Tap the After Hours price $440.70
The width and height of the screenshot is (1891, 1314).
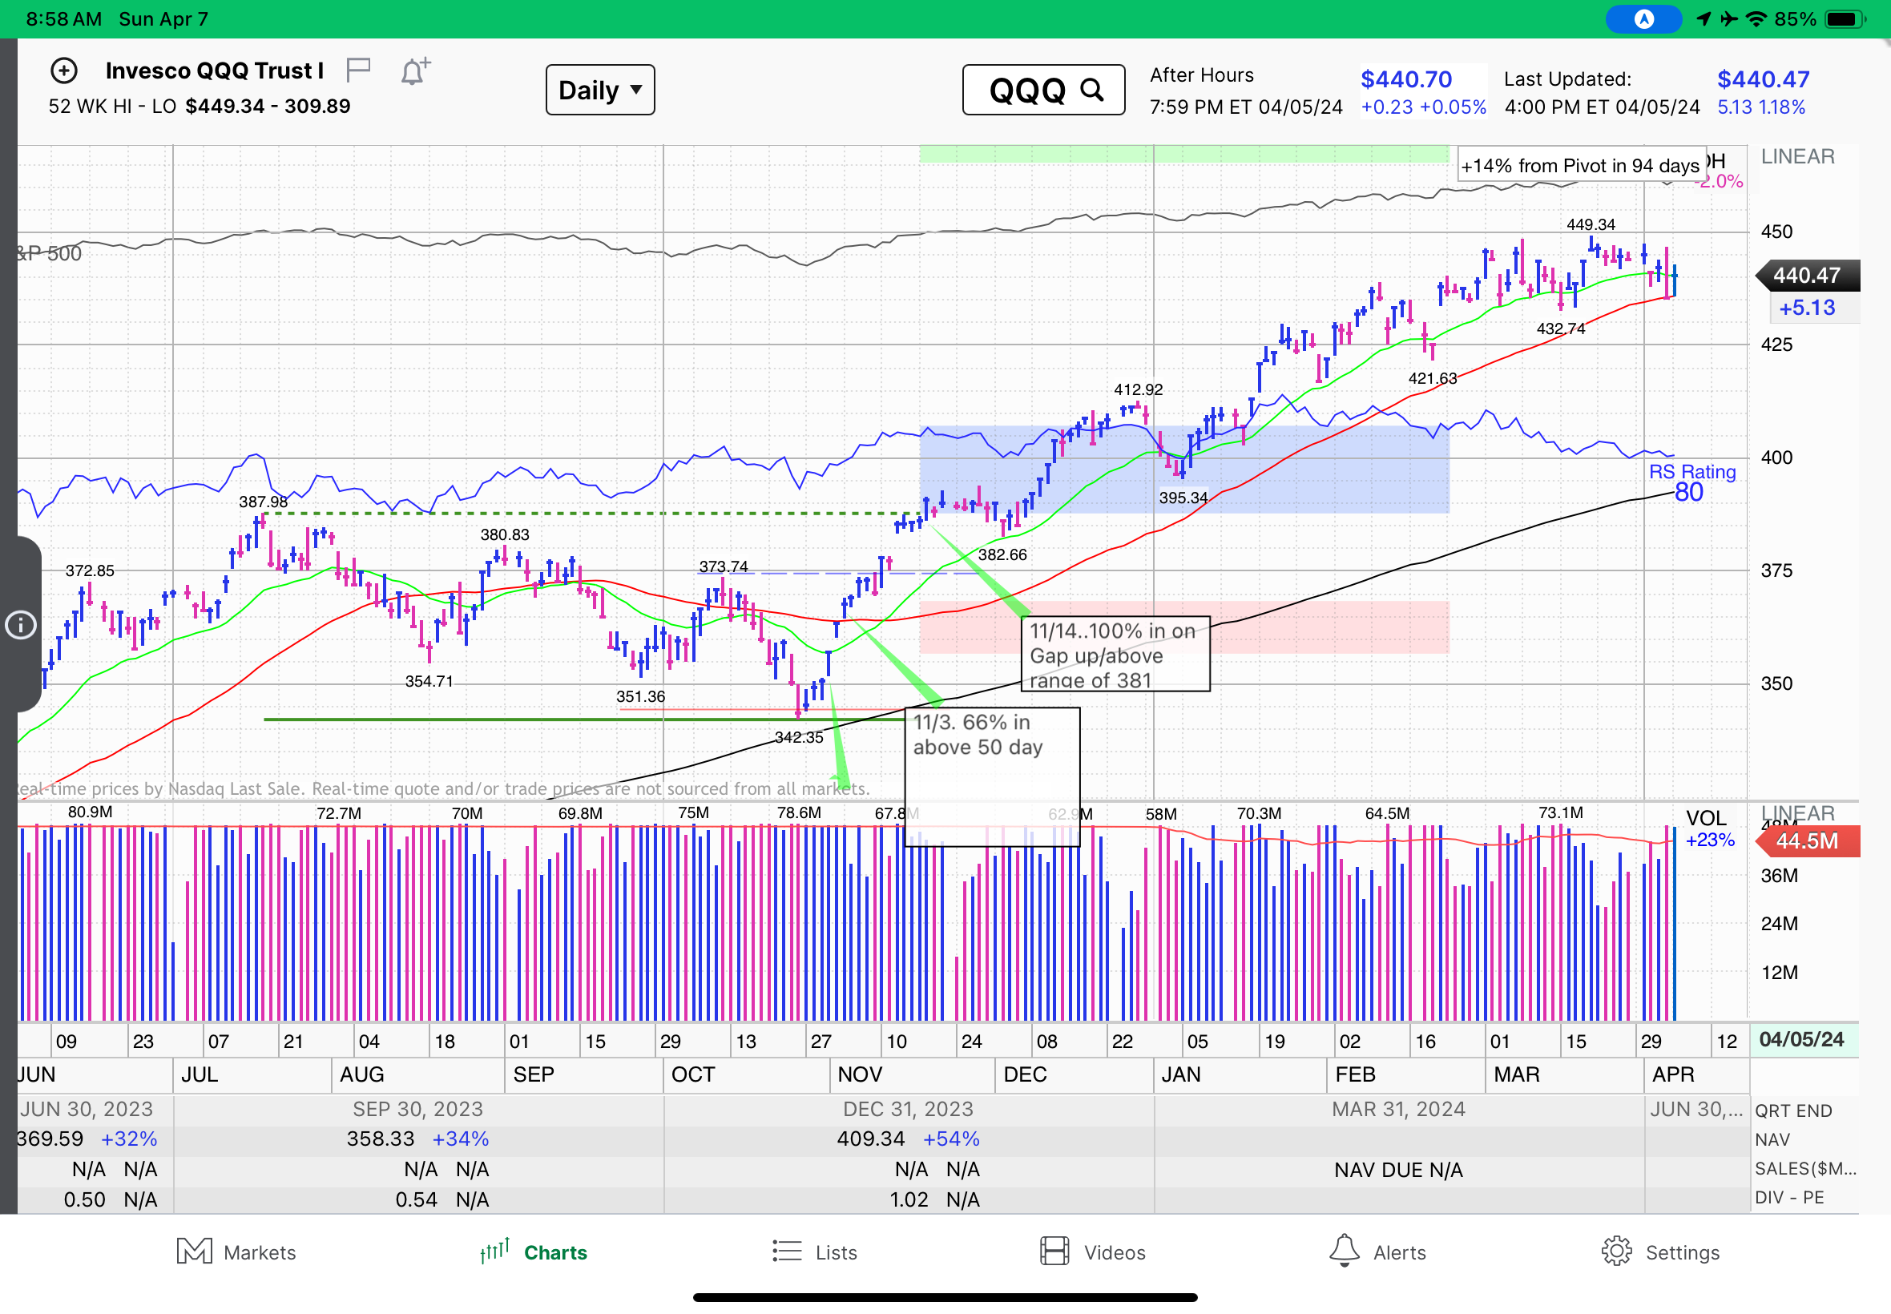(x=1406, y=80)
